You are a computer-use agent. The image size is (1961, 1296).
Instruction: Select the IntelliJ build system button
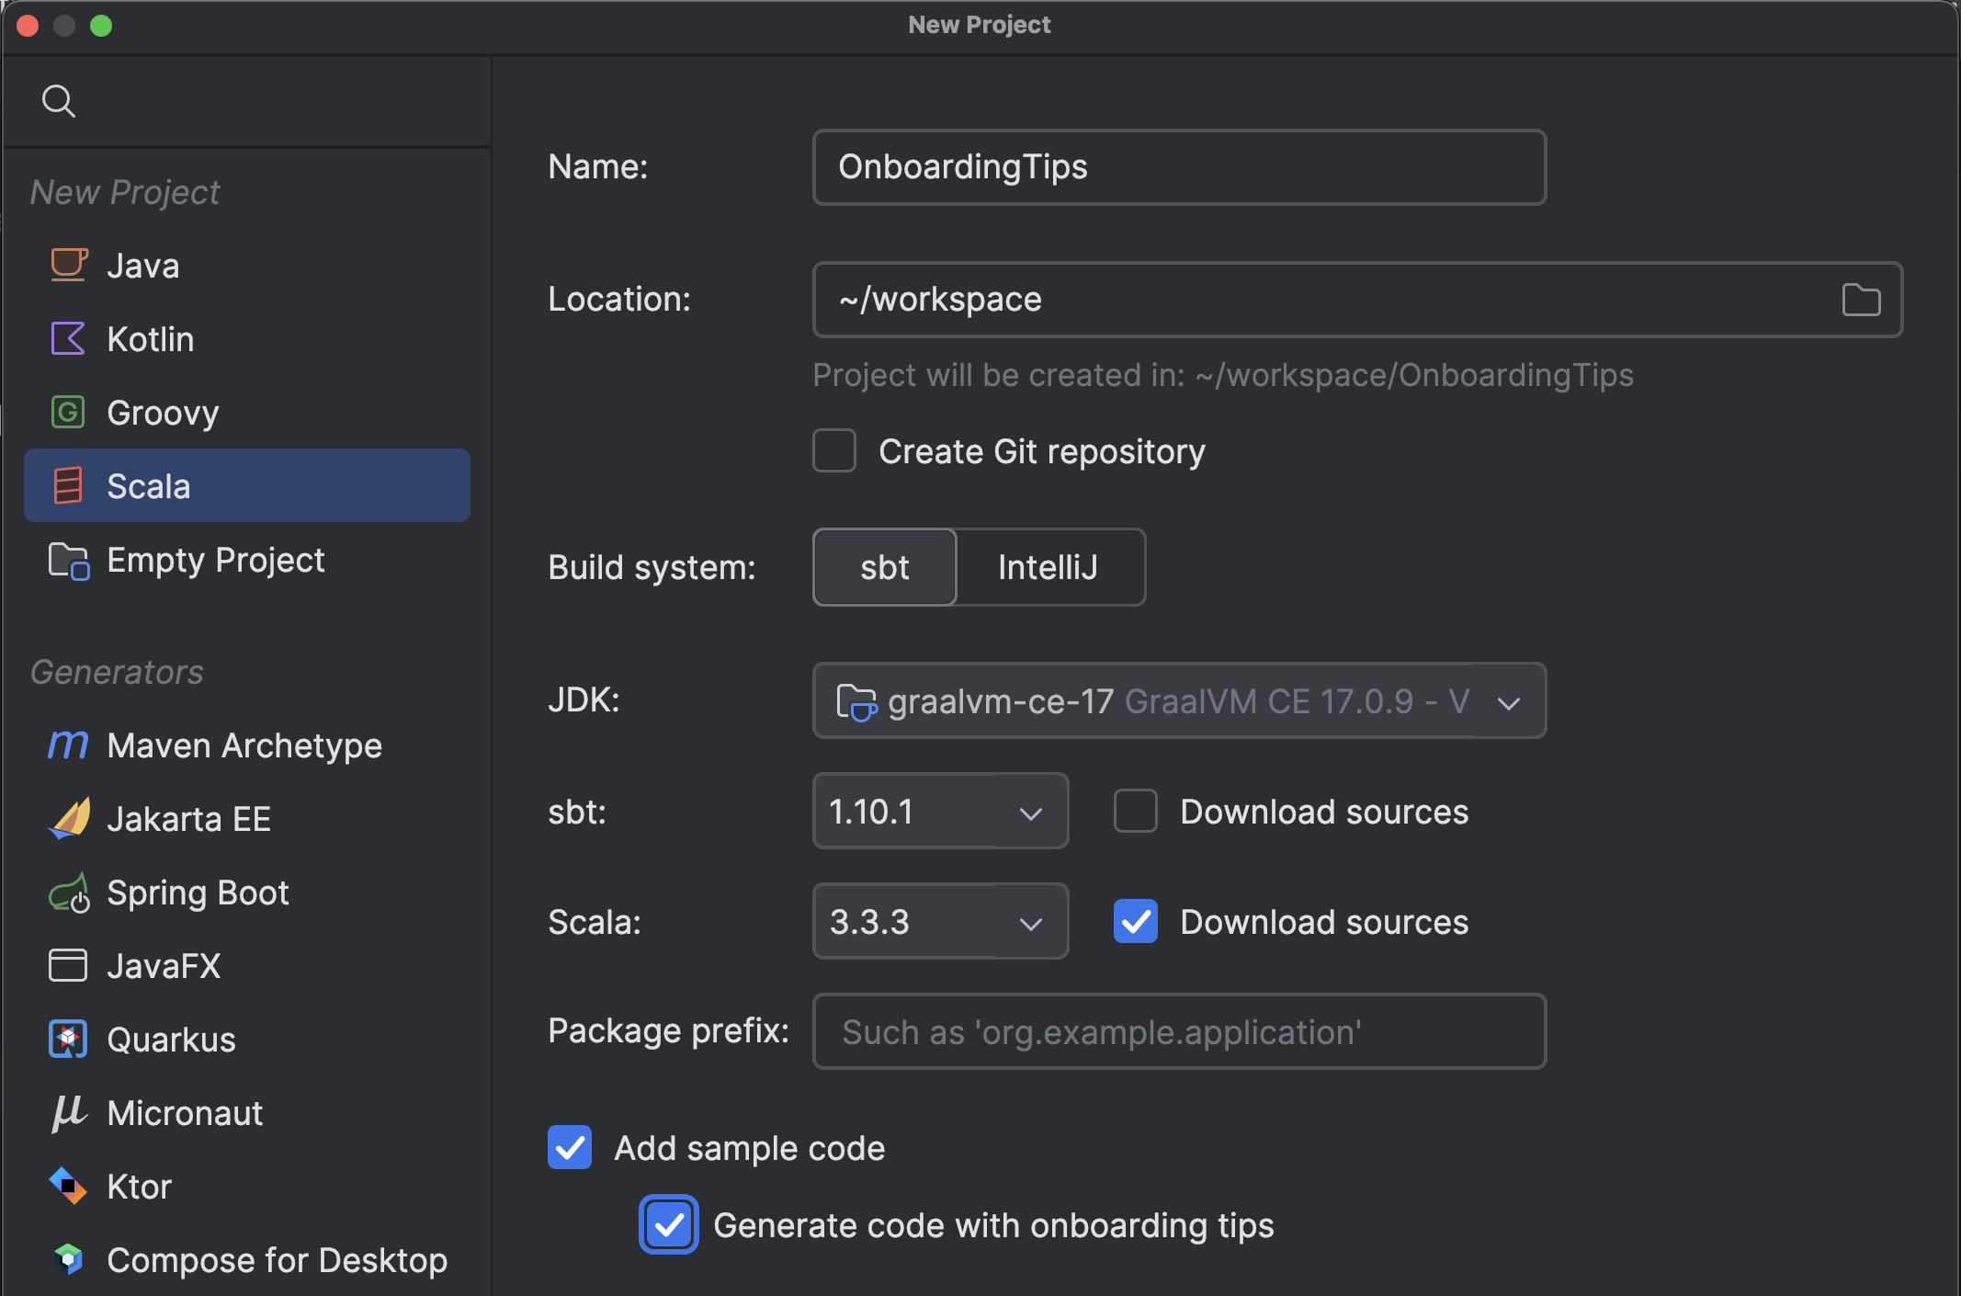point(1049,564)
